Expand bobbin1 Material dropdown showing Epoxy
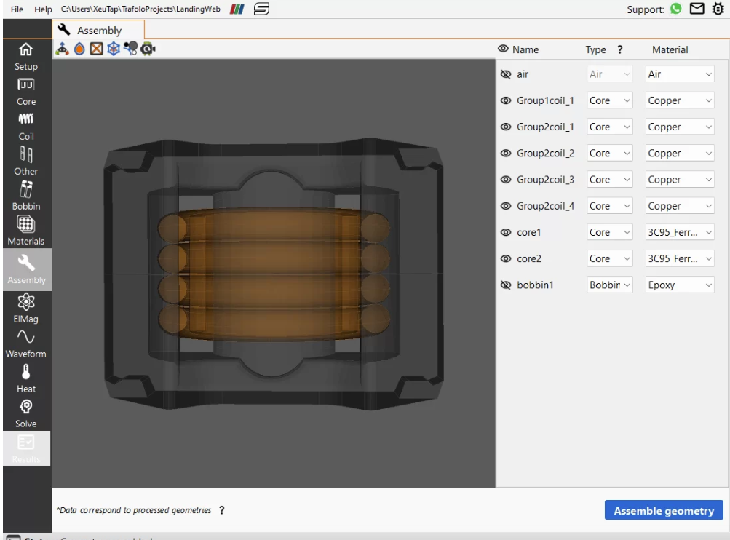 pyautogui.click(x=680, y=285)
